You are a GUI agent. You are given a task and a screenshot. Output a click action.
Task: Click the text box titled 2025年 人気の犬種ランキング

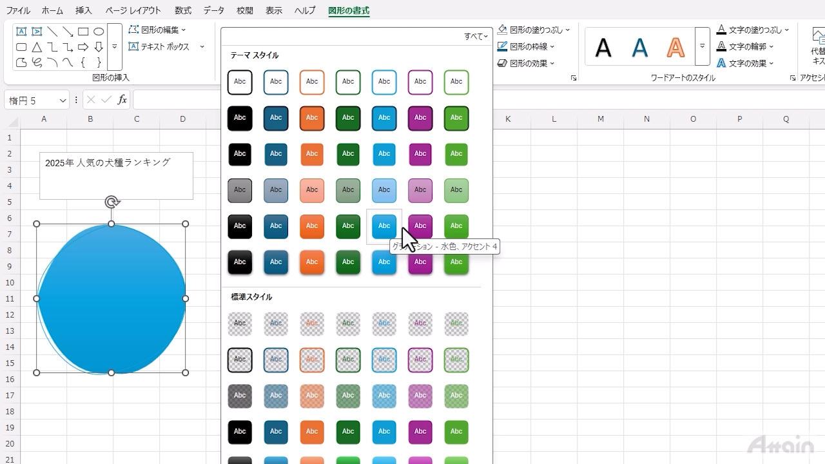pos(116,176)
